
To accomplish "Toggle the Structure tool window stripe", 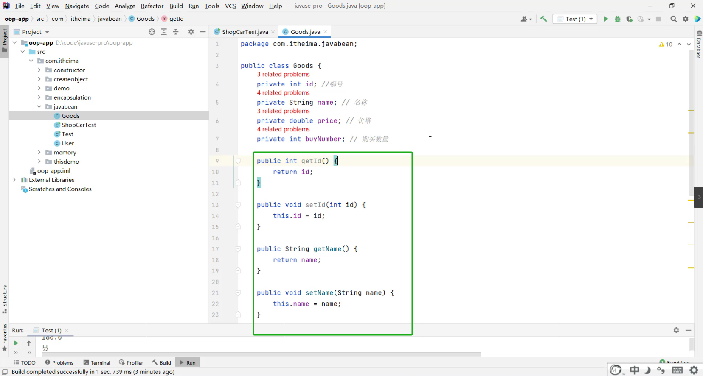I will tap(5, 299).
